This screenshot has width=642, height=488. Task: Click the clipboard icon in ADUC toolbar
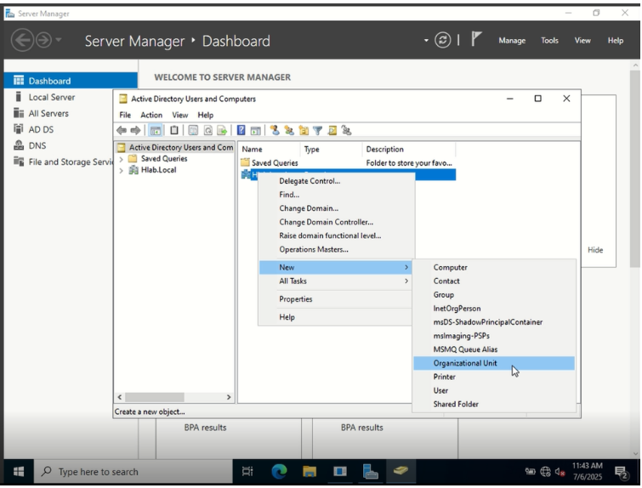pos(174,131)
